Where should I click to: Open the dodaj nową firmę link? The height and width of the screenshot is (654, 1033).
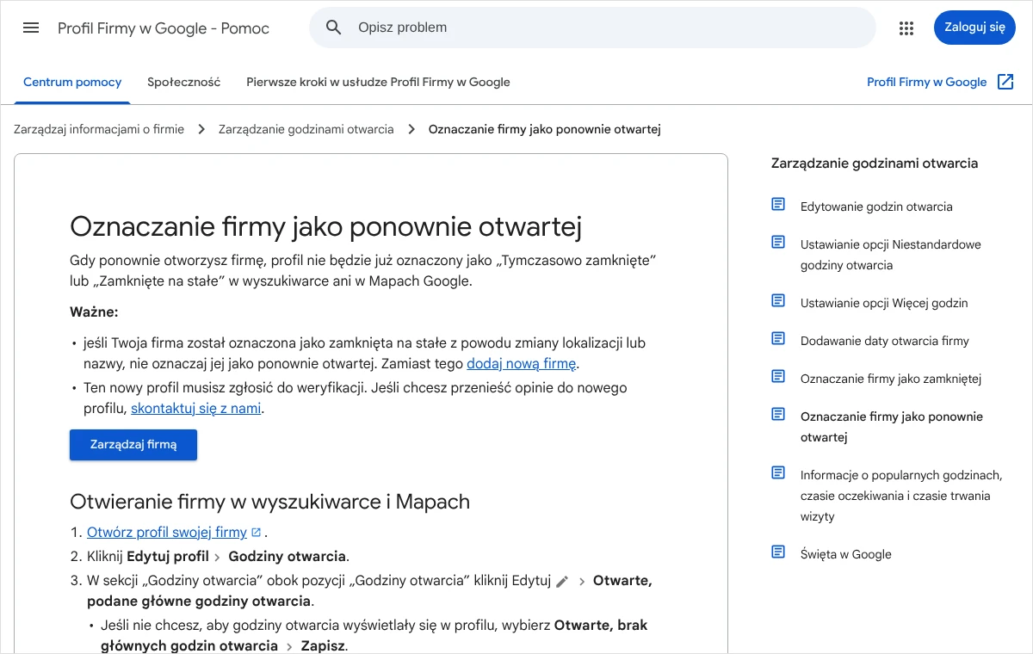tap(521, 364)
